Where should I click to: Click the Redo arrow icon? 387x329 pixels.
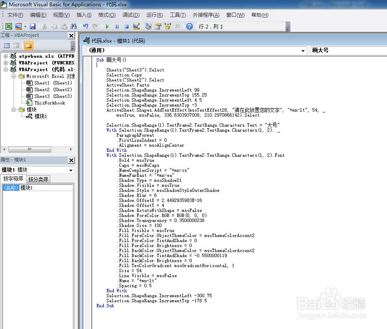pyautogui.click(x=95, y=26)
